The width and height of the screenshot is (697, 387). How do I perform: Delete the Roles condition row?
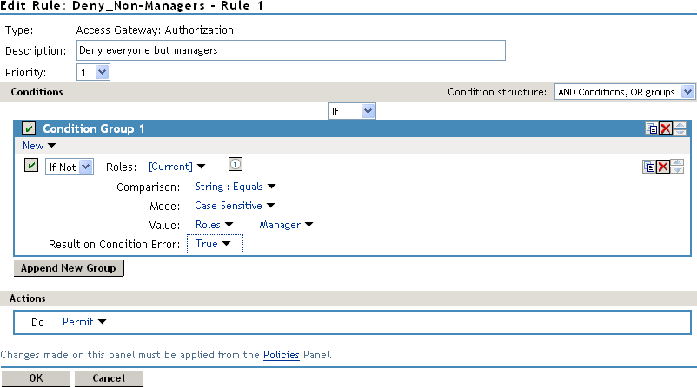click(x=663, y=167)
